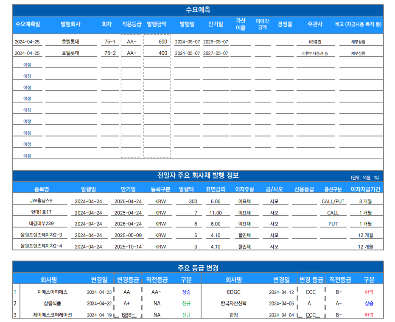The image size is (395, 322).
Task: Click the KB증권 주관사 cell
Action: tap(314, 42)
